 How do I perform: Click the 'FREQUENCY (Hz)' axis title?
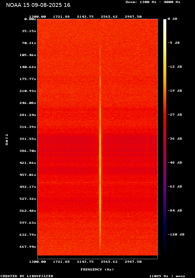[x=97, y=270]
